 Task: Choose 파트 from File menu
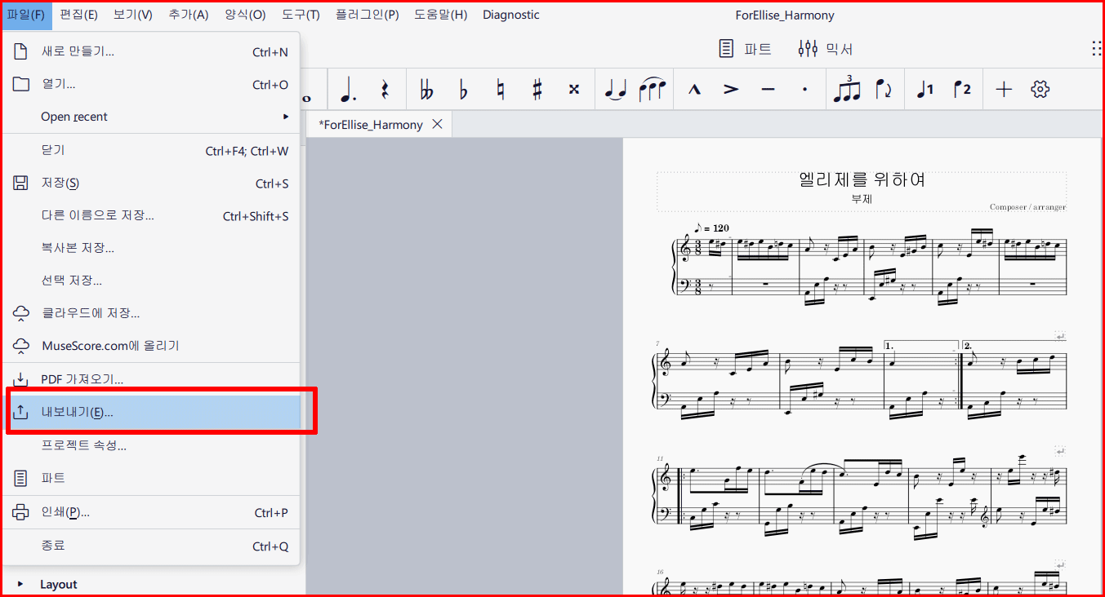(151, 478)
